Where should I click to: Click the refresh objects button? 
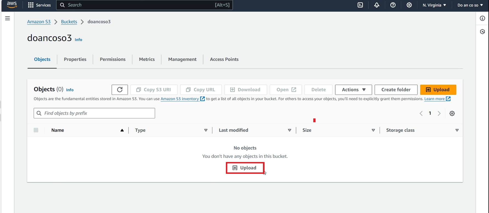[x=120, y=90]
